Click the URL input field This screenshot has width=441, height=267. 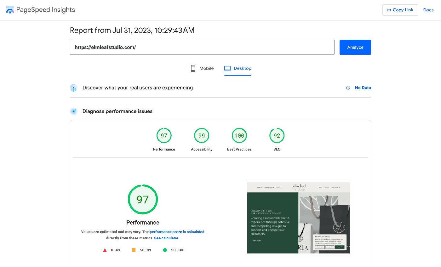pyautogui.click(x=202, y=47)
